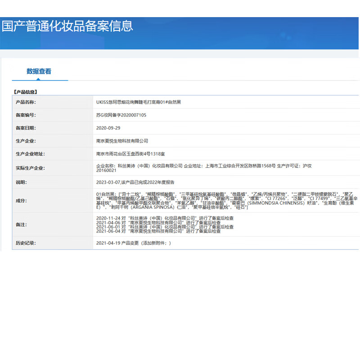This screenshot has width=360, height=360.
Task: Click the 说明 row label
Action: pyautogui.click(x=21, y=182)
